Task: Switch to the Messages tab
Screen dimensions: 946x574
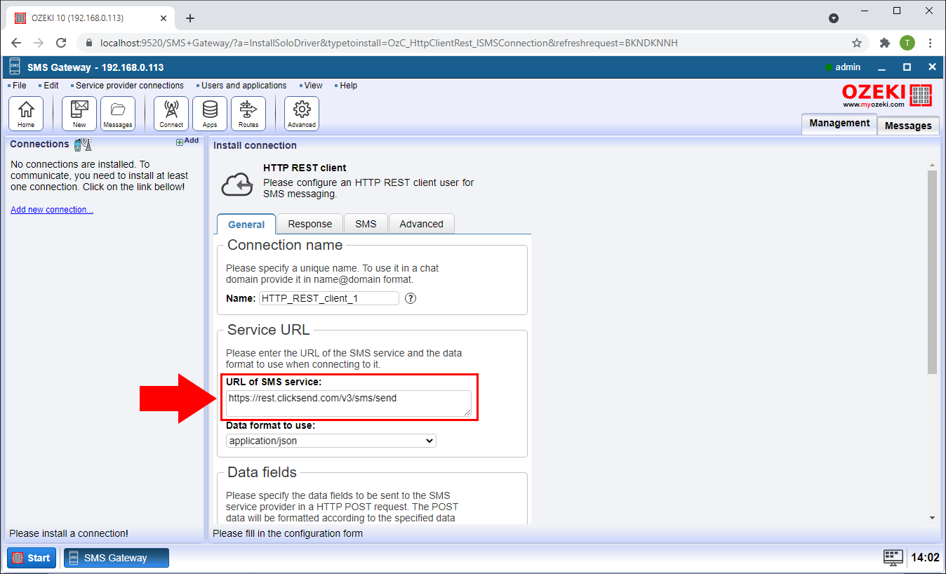Action: click(x=908, y=126)
